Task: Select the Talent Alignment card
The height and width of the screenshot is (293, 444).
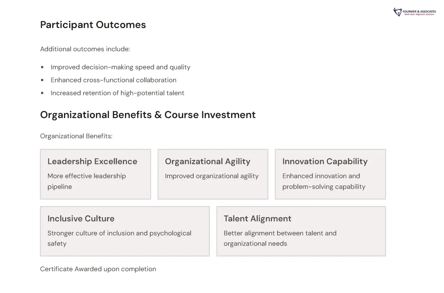Action: tap(301, 231)
